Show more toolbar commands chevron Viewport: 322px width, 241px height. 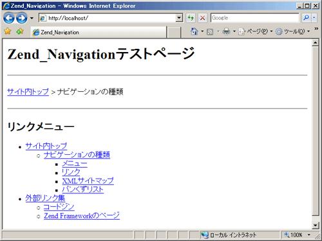pos(316,28)
